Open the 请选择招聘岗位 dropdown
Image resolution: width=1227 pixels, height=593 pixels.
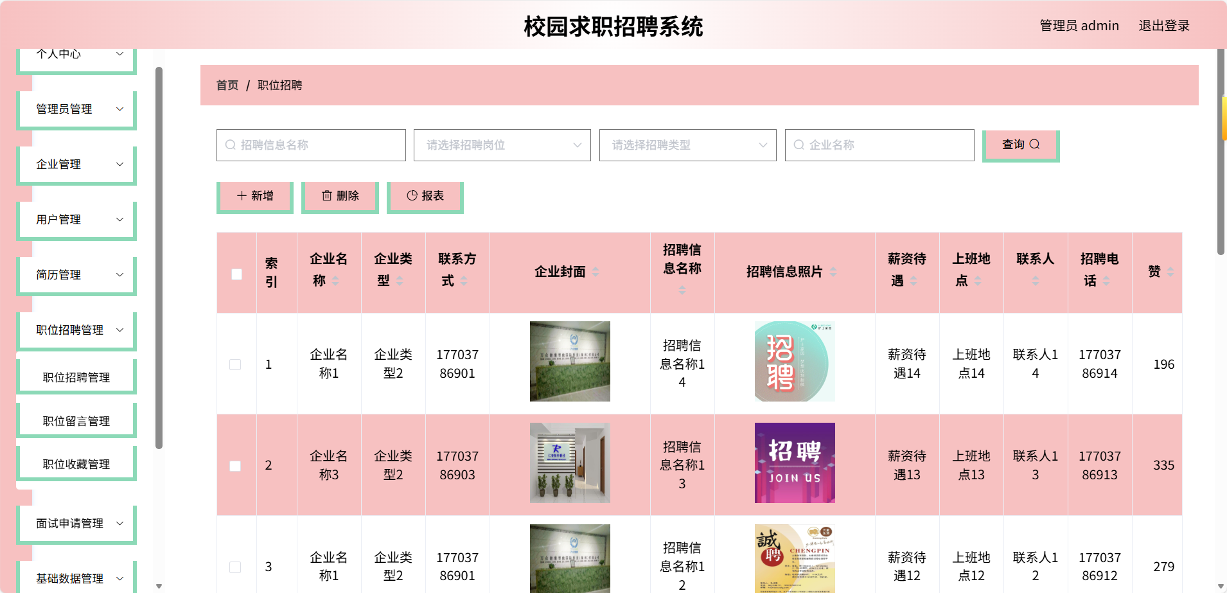coord(502,145)
